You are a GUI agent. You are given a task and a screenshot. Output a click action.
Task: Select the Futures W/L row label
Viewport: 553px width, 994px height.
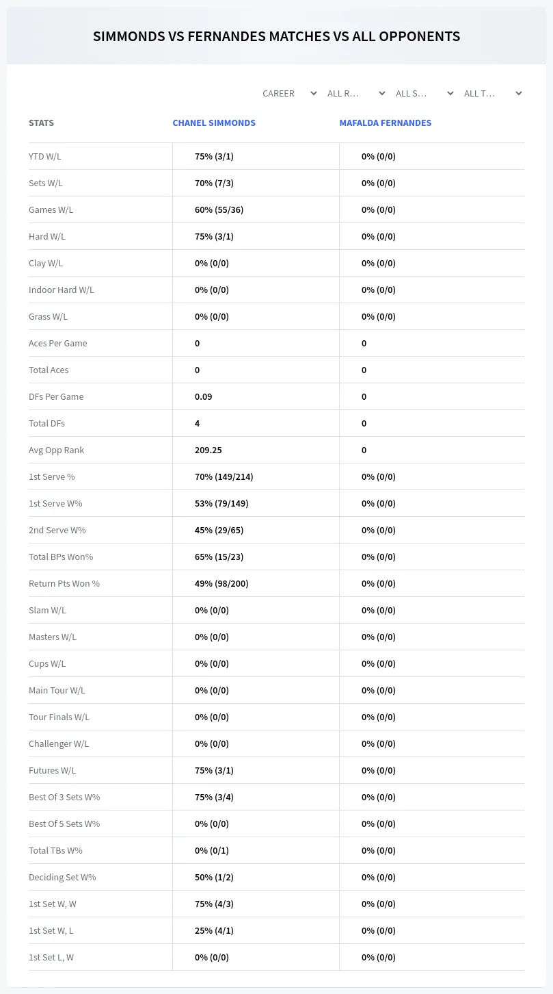click(53, 770)
